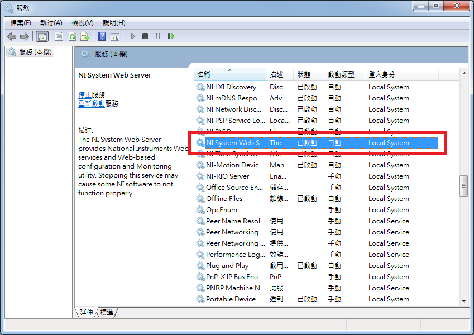474x335 pixels.
Task: Click the gear icon of NI-RIO Server row
Action: pyautogui.click(x=200, y=176)
